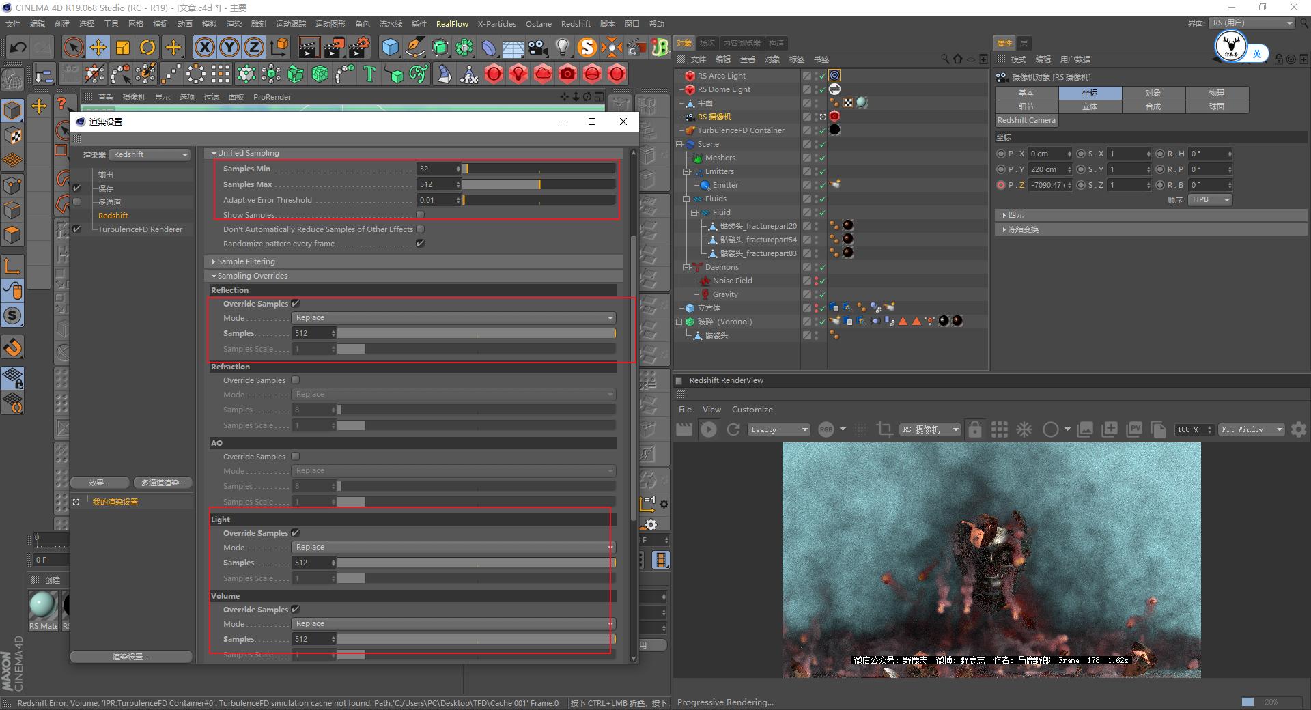Screen dimensions: 1311x710
Task: Click the P.Y coordinate input field
Action: (1047, 169)
